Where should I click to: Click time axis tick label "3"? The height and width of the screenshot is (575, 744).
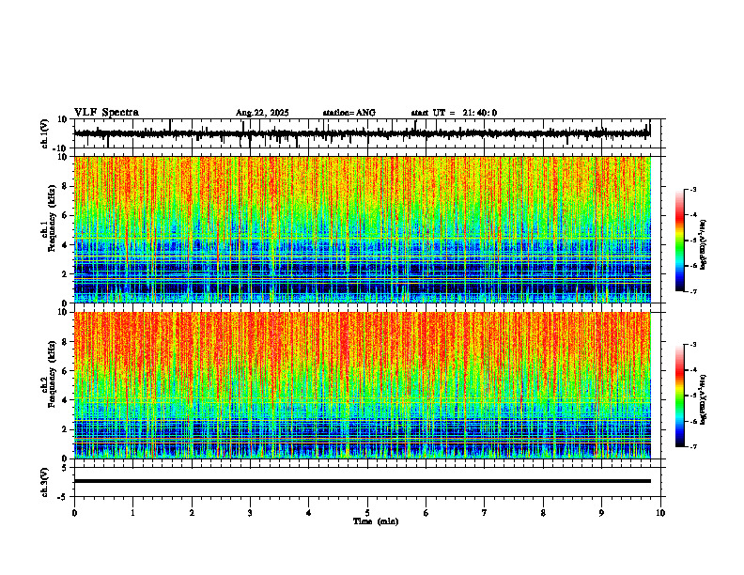[250, 513]
